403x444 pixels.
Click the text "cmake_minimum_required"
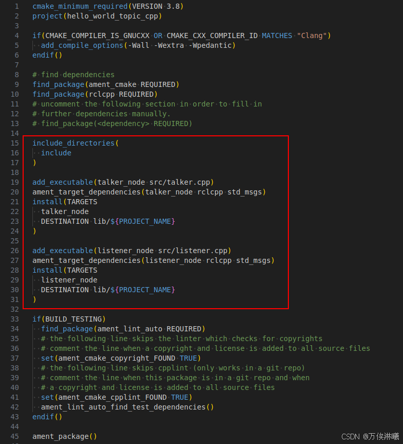pyautogui.click(x=80, y=6)
